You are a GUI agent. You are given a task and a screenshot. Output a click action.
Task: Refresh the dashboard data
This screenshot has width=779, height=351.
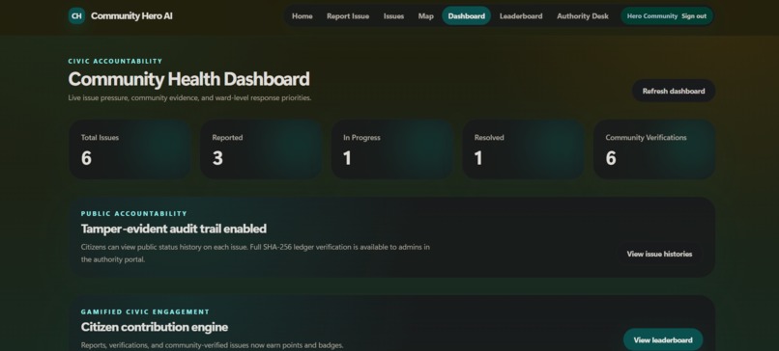click(x=674, y=91)
